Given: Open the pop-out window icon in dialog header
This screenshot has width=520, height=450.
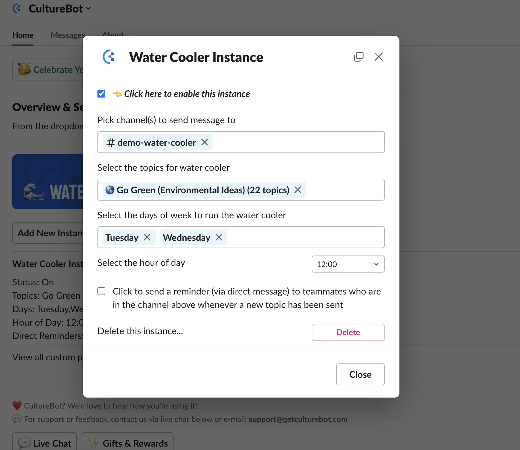Looking at the screenshot, I should 359,57.
